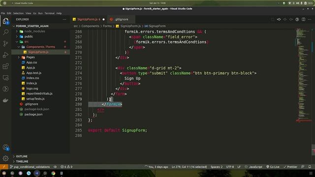Switch to the SignUpForm.js tab
The width and height of the screenshot is (315, 177).
coord(89,20)
